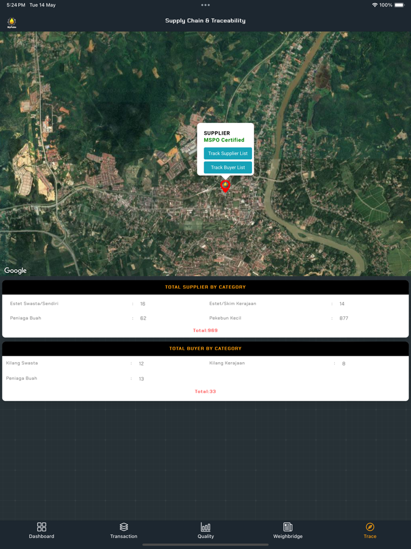The image size is (411, 549).
Task: Tap the Estet Swasta value 16
Action: click(x=143, y=304)
